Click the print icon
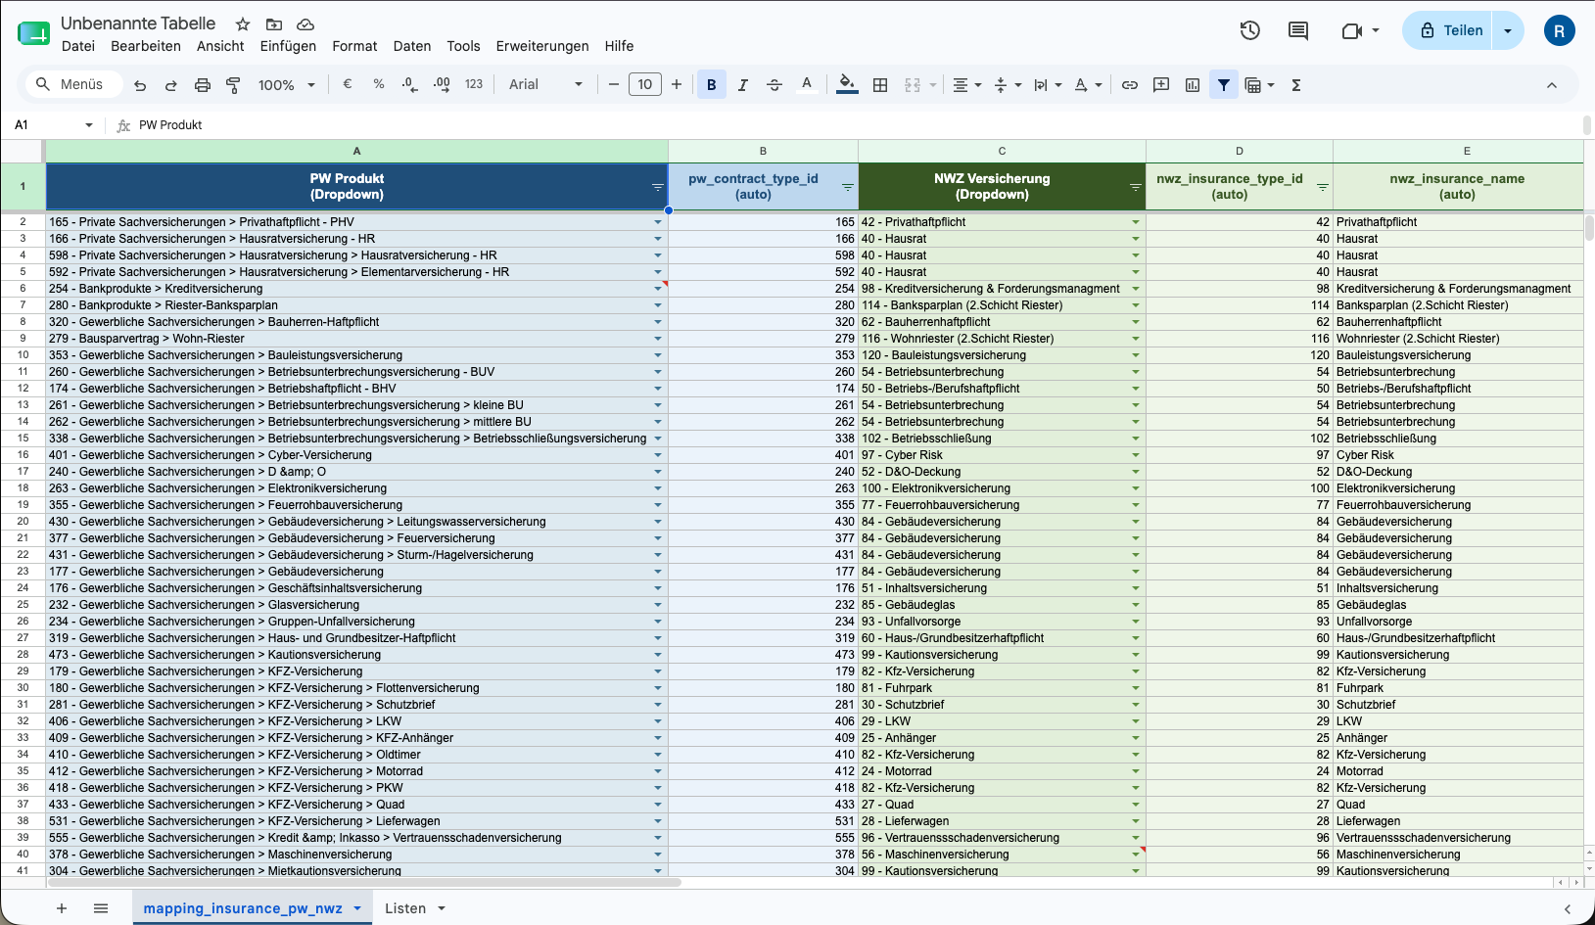1595x925 pixels. [203, 85]
